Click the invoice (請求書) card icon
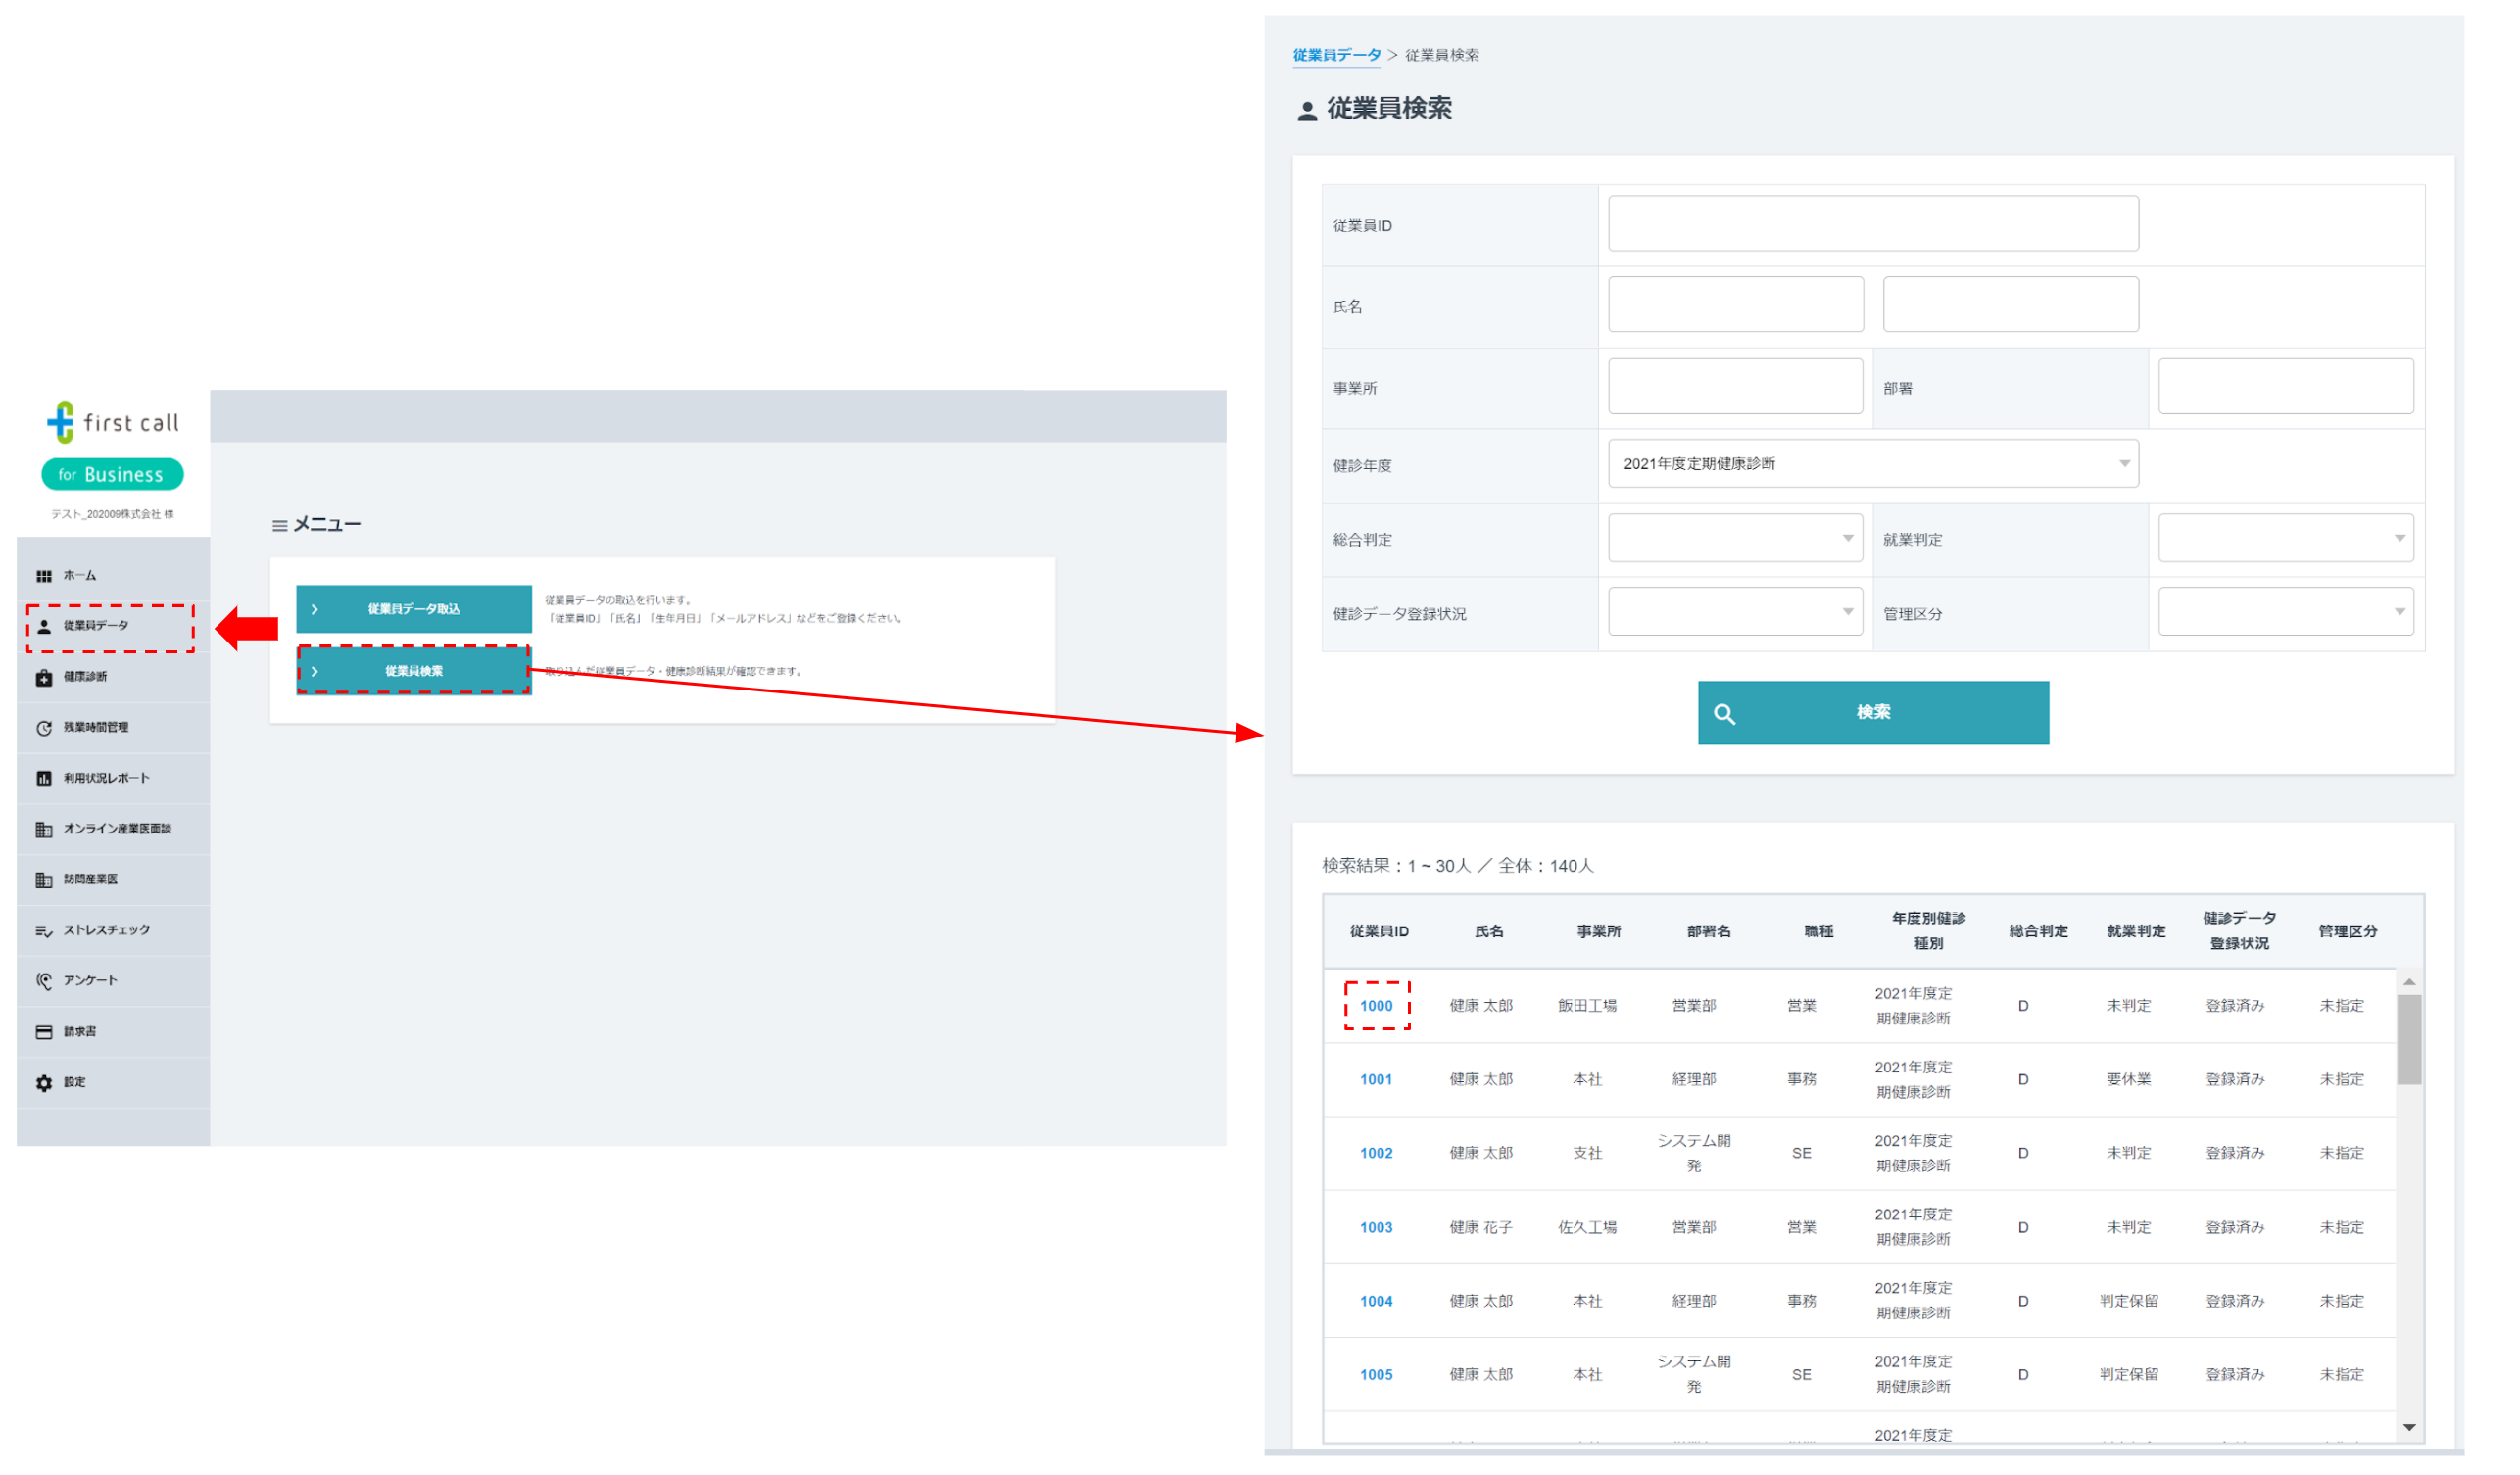This screenshot has width=2520, height=1475. point(44,1033)
